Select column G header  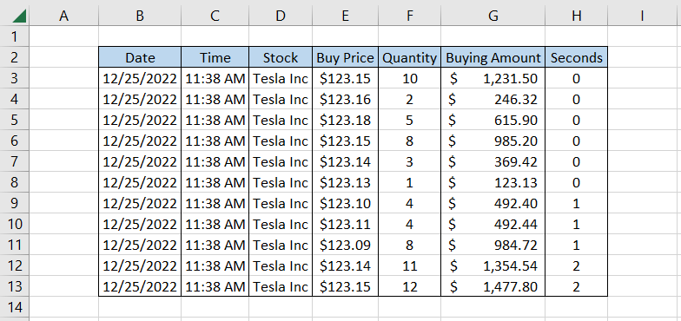493,16
